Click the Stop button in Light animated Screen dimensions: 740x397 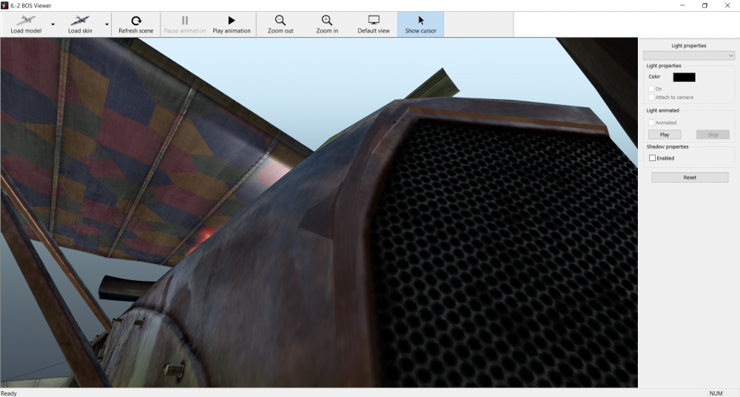pyautogui.click(x=713, y=135)
